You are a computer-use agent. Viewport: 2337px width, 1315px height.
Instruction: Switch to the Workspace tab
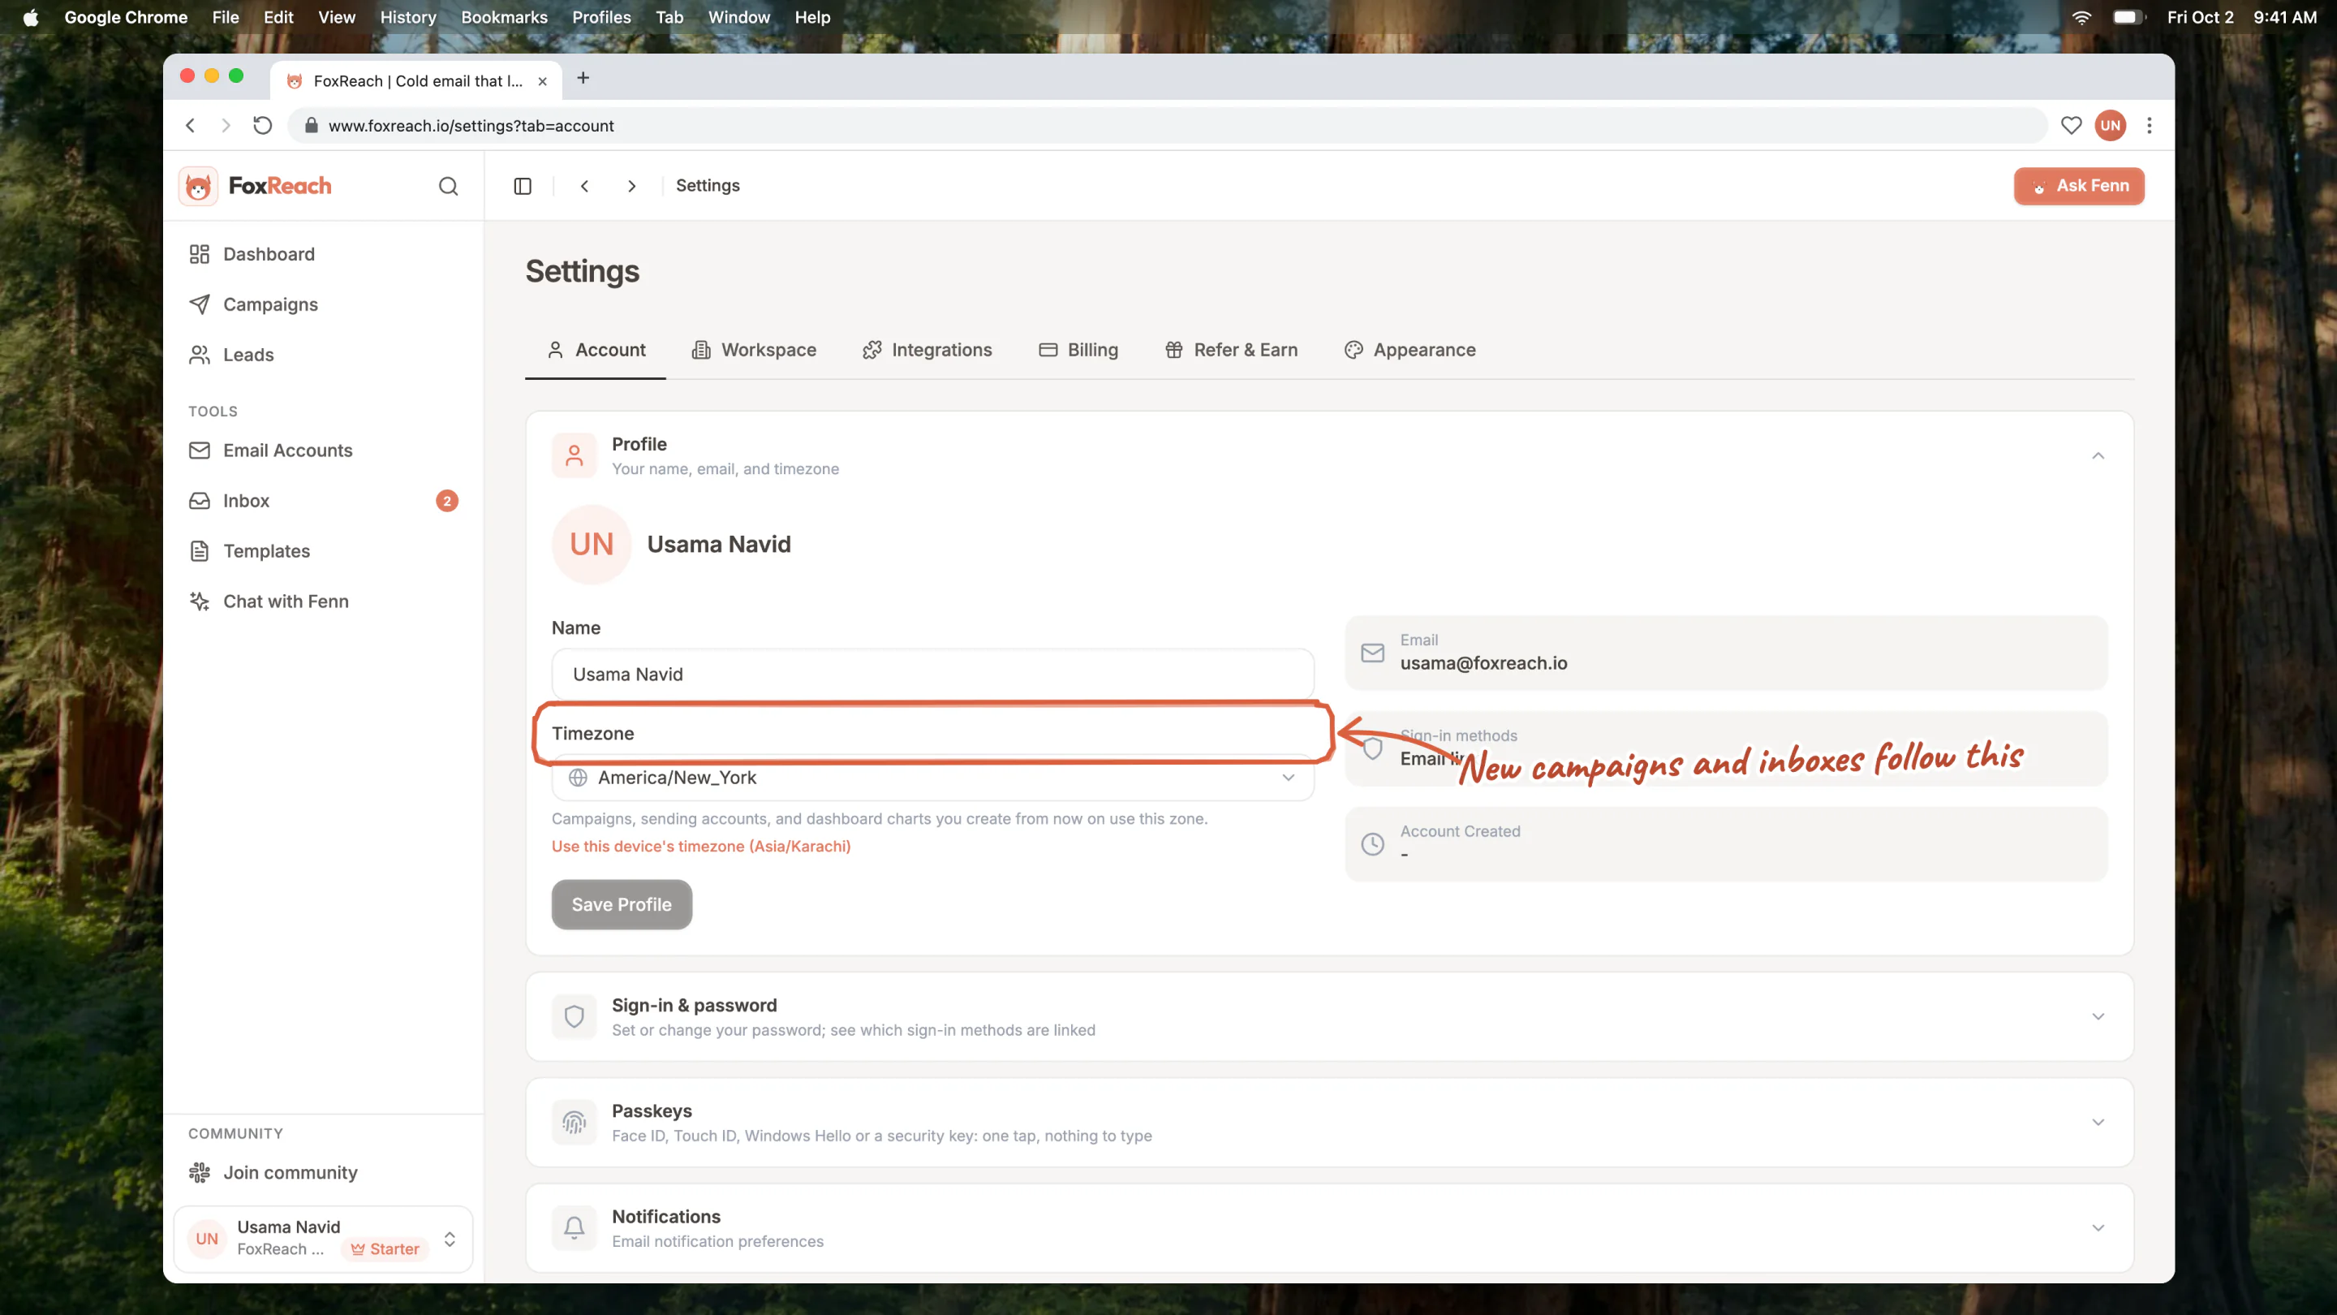click(754, 351)
